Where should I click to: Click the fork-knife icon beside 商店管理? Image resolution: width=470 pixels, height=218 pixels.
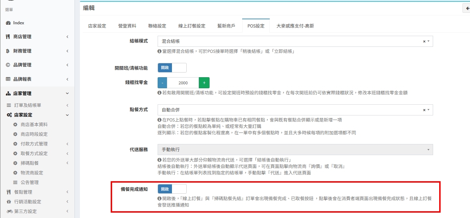(8, 37)
